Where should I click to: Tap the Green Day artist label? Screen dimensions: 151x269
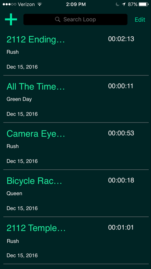[19, 99]
